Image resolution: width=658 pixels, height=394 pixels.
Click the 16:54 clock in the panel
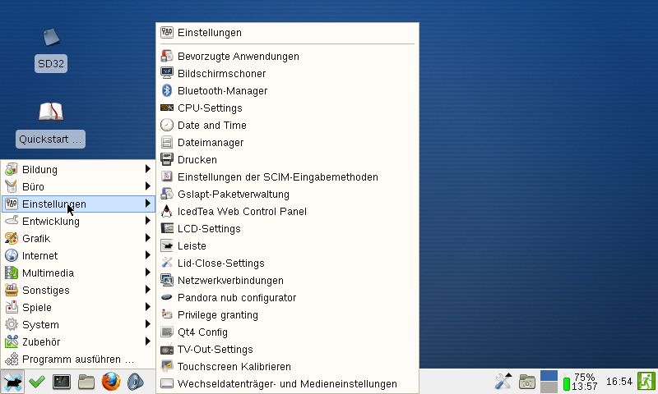[619, 382]
